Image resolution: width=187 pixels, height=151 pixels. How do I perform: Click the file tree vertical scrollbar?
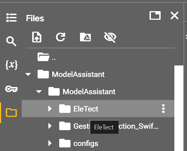click(x=179, y=109)
